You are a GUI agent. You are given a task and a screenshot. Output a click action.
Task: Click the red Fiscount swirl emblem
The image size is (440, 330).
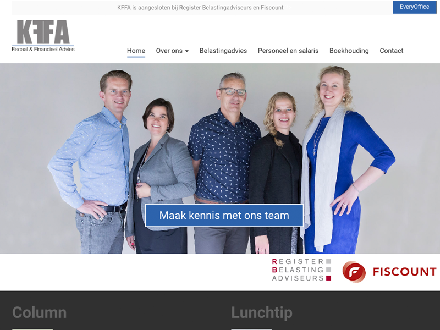pos(354,272)
